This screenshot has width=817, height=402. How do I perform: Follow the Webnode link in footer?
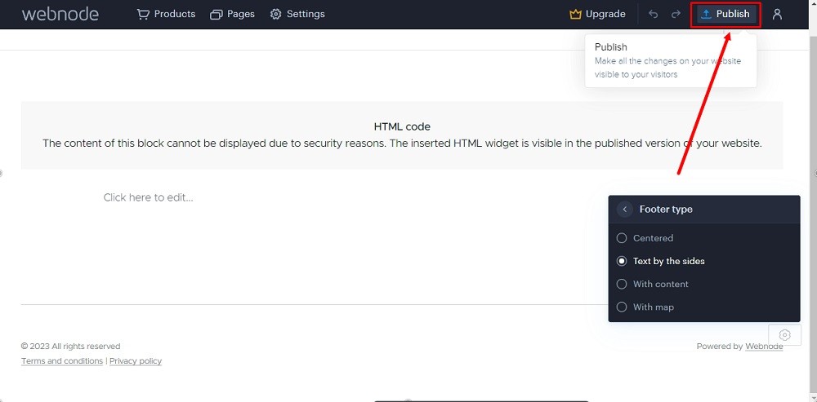[x=764, y=347]
